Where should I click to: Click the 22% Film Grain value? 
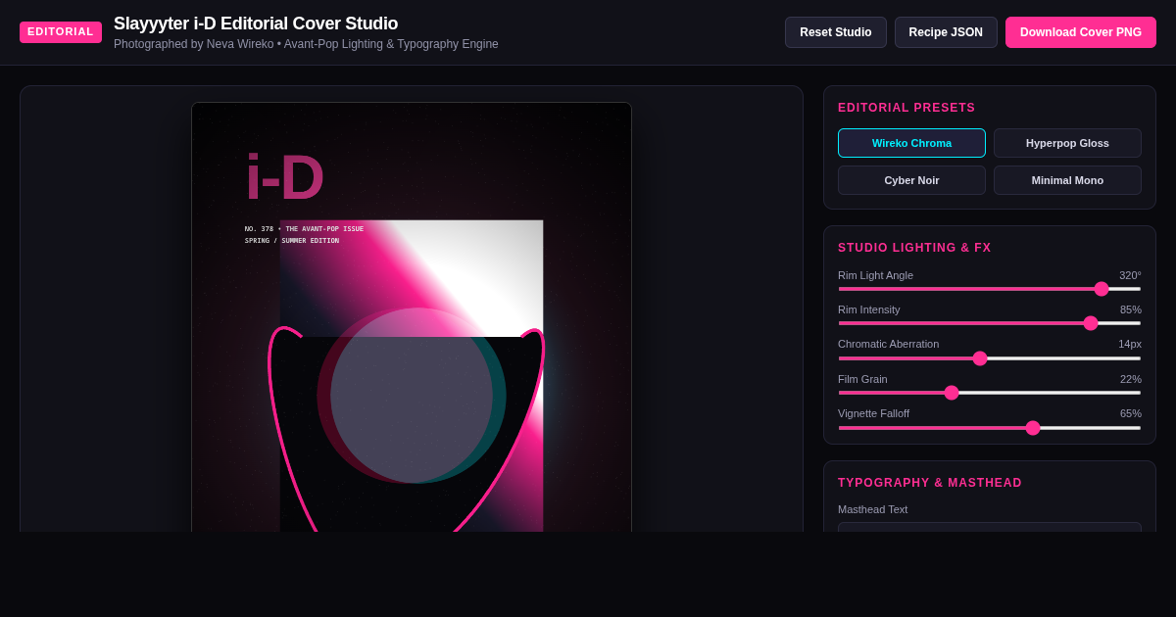click(1131, 379)
